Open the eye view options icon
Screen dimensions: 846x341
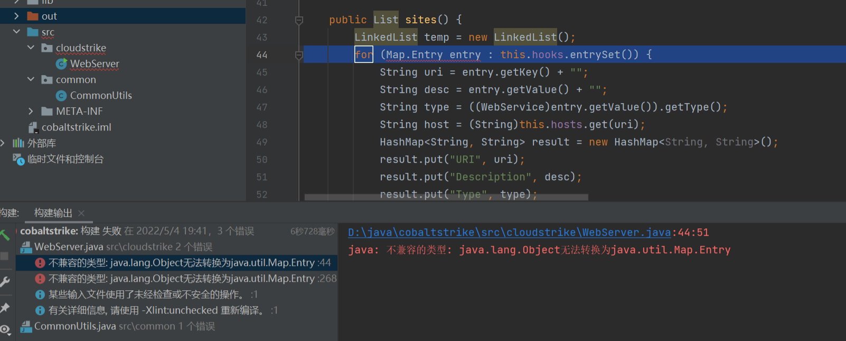pyautogui.click(x=5, y=330)
